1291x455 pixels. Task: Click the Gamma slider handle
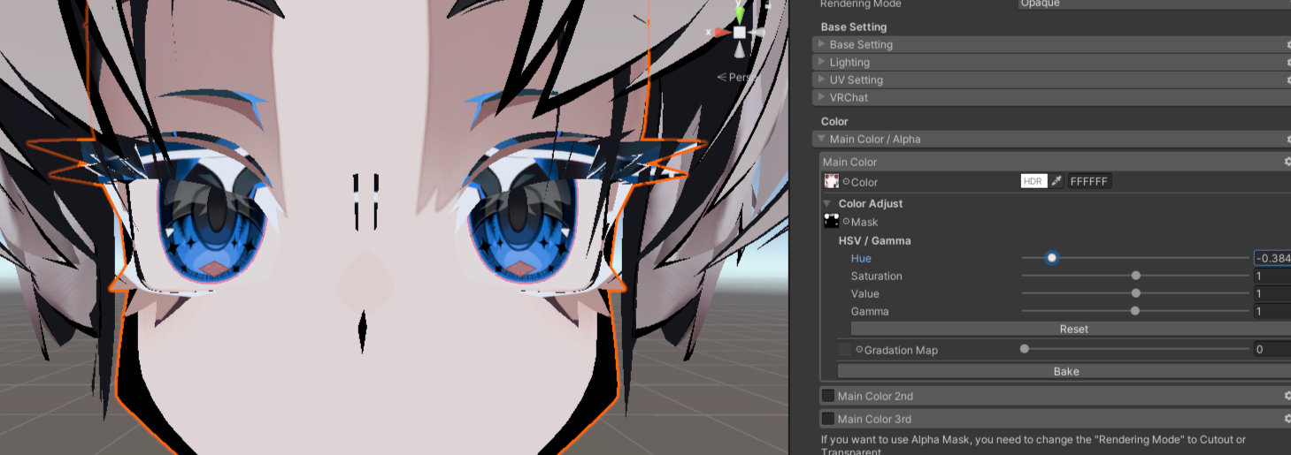tap(1134, 311)
